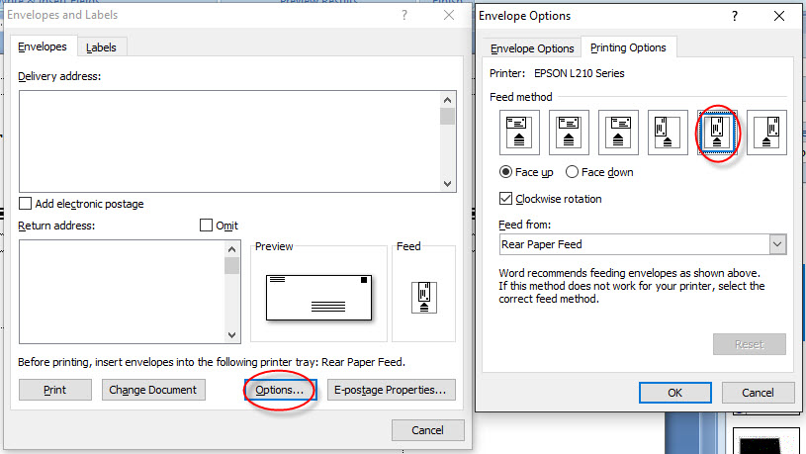This screenshot has width=806, height=454.
Task: Click the help question mark in Envelope Options
Action: pyautogui.click(x=735, y=17)
